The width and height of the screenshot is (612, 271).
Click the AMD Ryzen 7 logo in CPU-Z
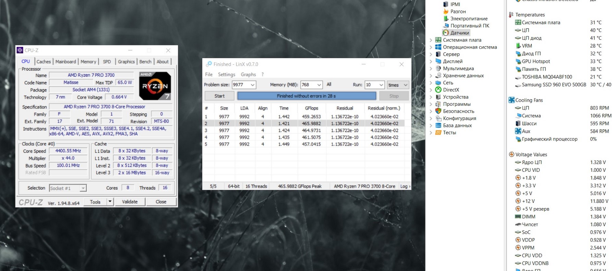pyautogui.click(x=155, y=86)
